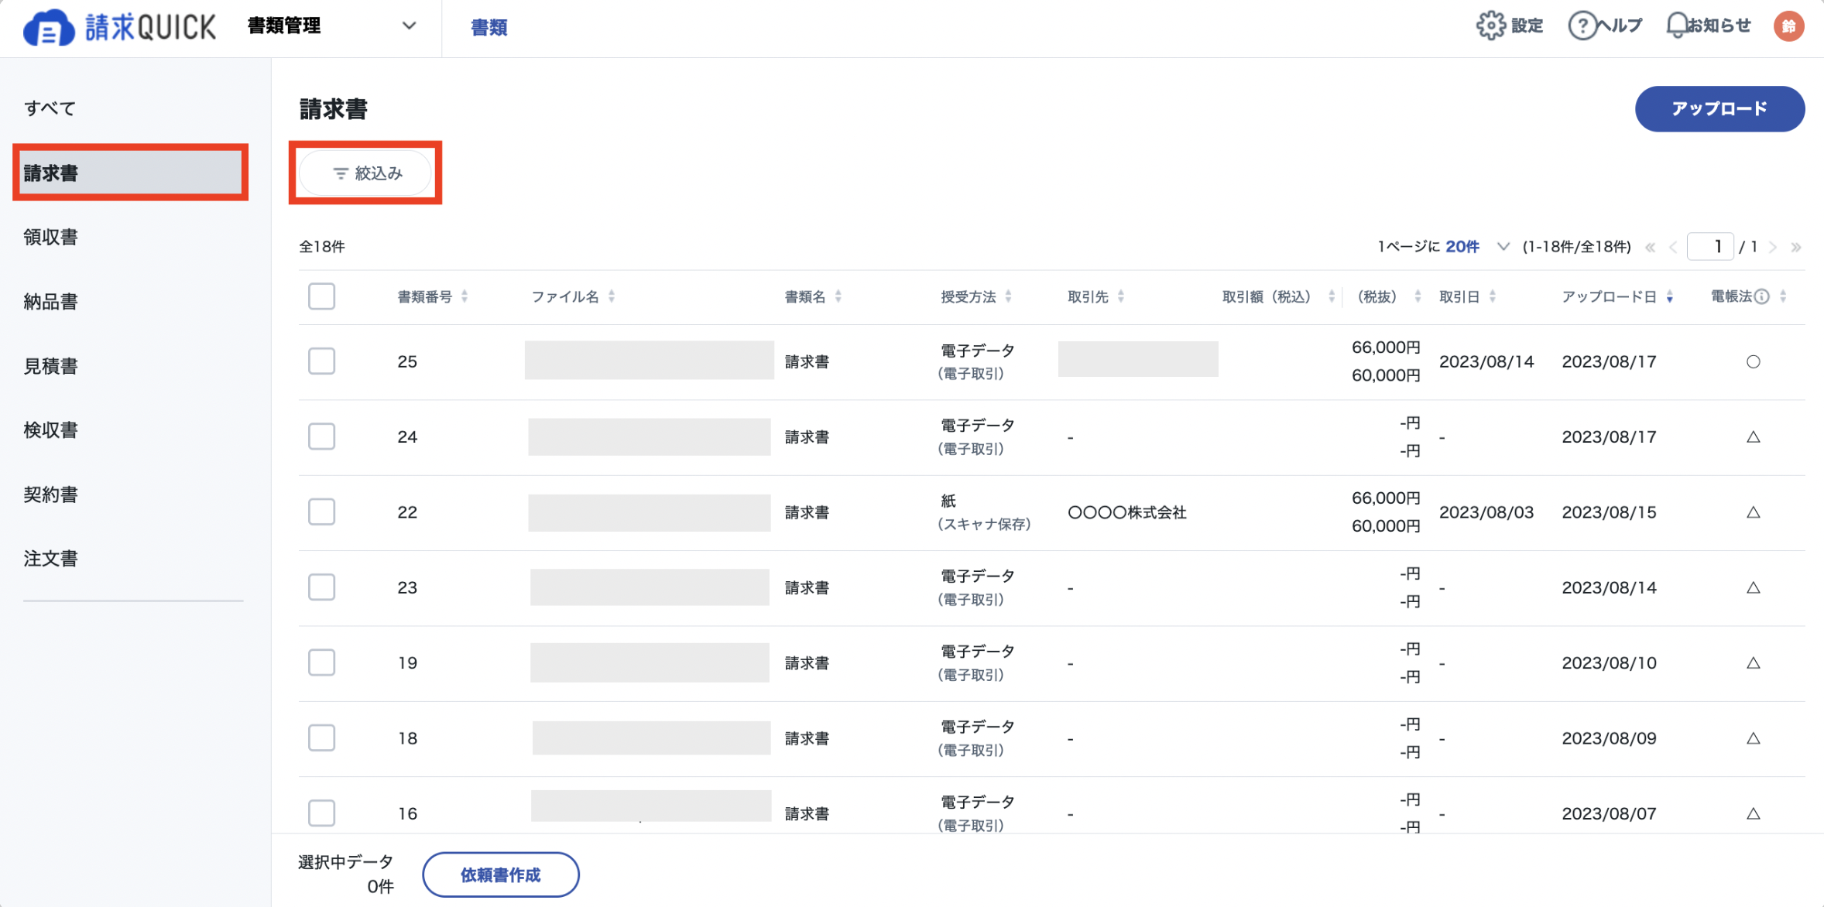Click triangle status icon for document 23

click(x=1754, y=587)
